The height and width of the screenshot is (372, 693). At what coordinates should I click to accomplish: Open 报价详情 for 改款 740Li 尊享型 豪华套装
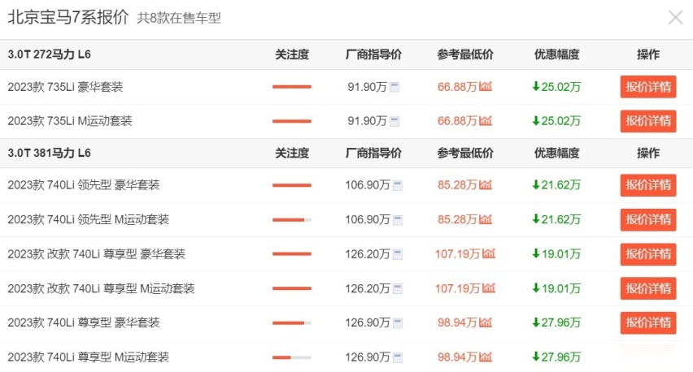[x=647, y=254]
